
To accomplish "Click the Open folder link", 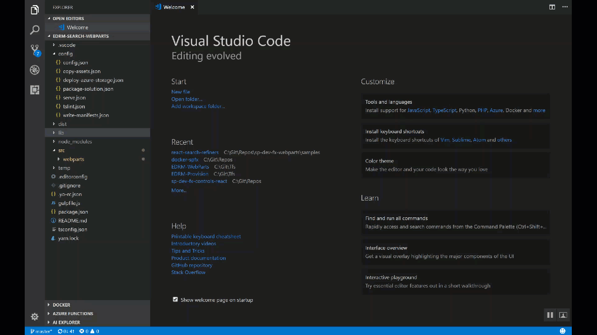I will [186, 99].
